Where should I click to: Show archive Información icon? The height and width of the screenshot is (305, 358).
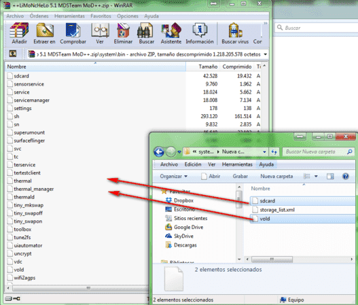[x=200, y=33]
